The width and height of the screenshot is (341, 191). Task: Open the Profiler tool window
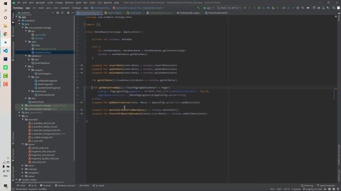click(84, 186)
